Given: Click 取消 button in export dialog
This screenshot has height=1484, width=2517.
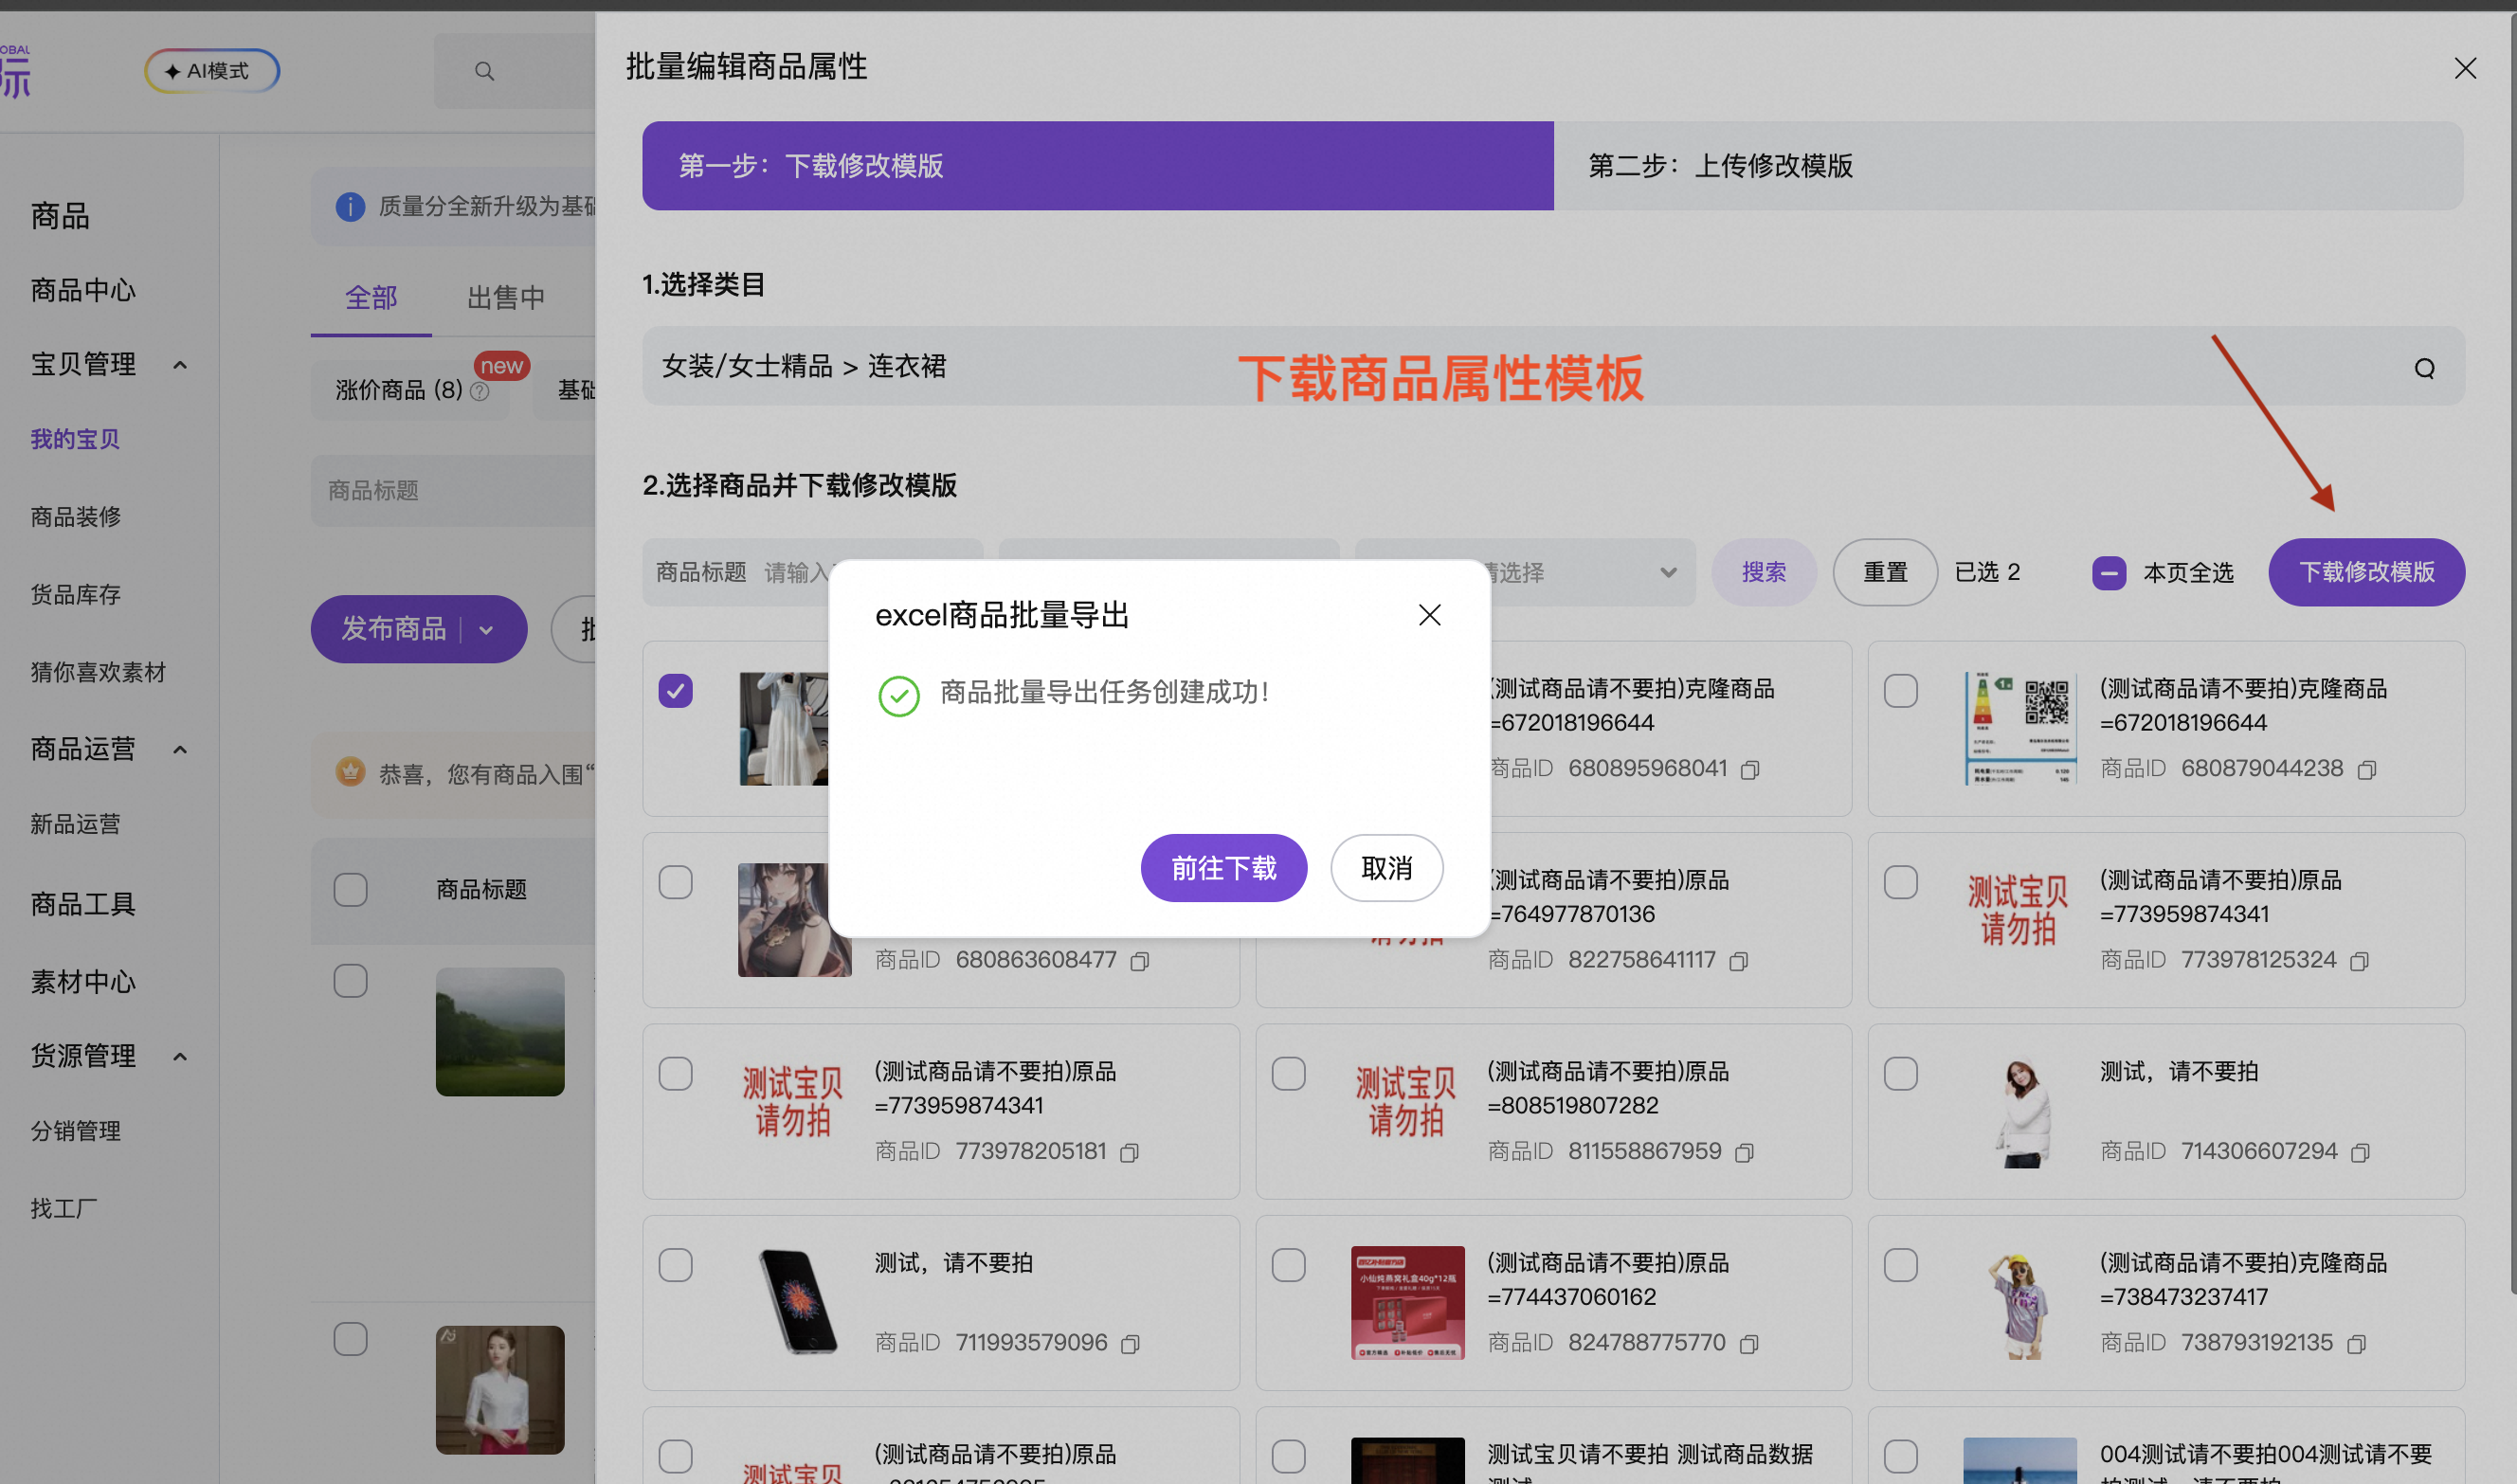Looking at the screenshot, I should click(1386, 867).
